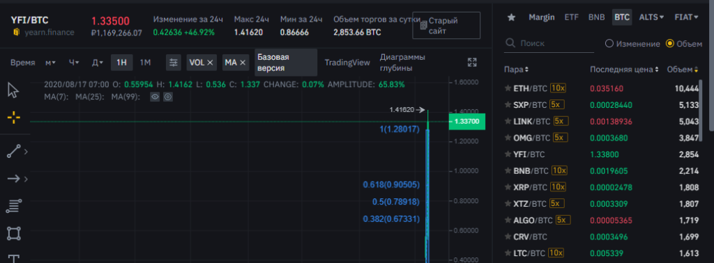Click the 1.33700 current price marker
Screen dimensions: 714x263
(466, 122)
